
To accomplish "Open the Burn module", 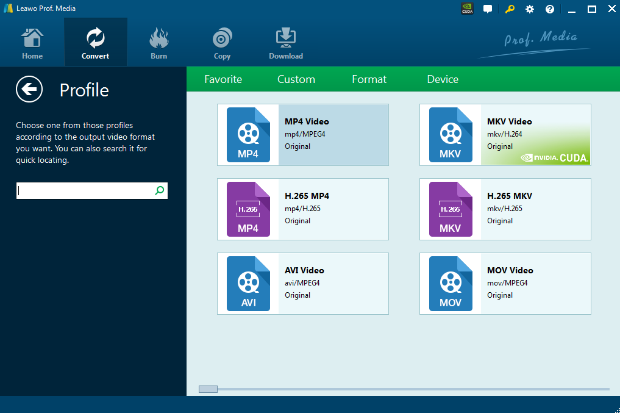I will click(159, 43).
